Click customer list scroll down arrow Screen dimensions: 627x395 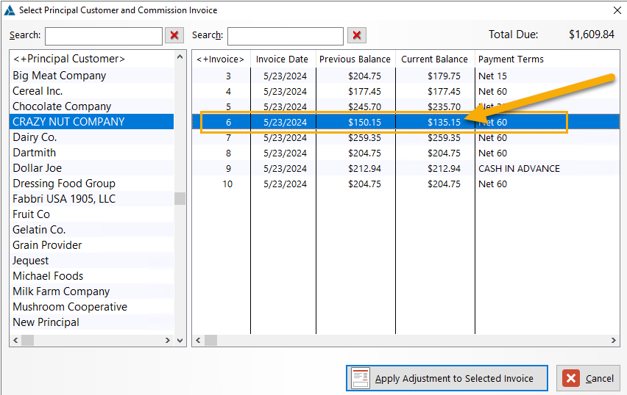point(180,341)
